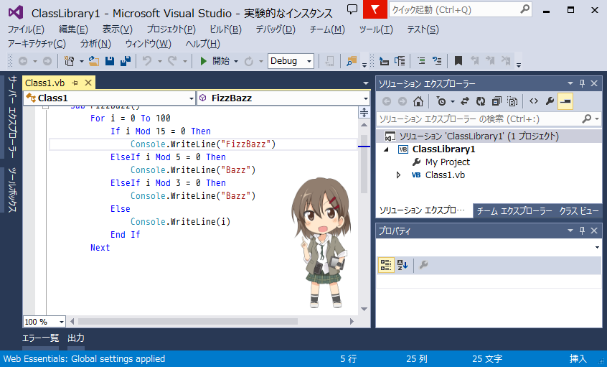Toggle Categorized view in Properties panel
Viewport: 607px width, 367px height.
tap(385, 266)
